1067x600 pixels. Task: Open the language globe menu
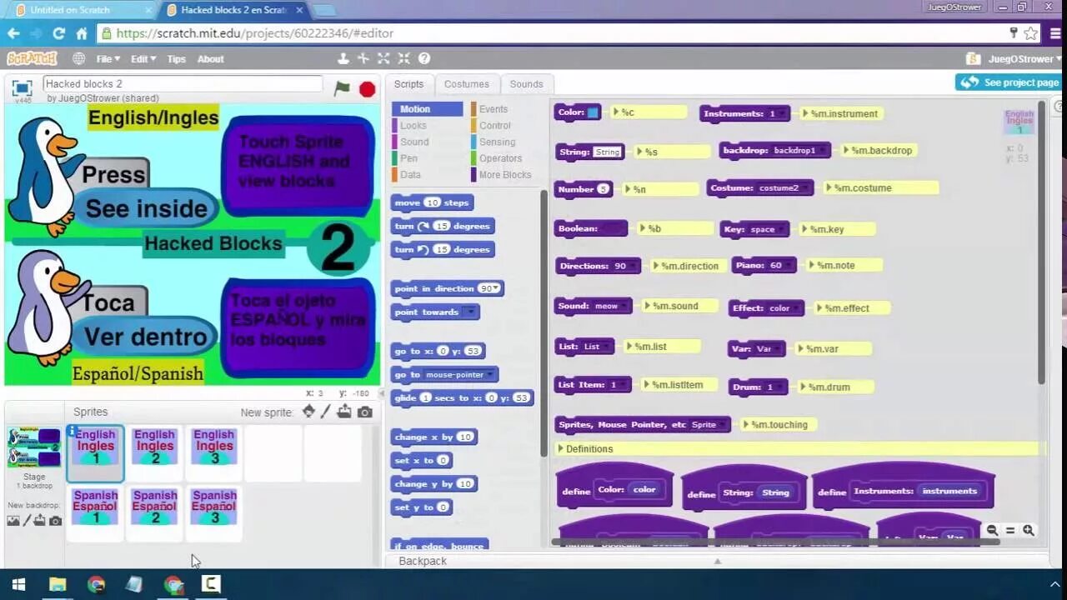78,58
